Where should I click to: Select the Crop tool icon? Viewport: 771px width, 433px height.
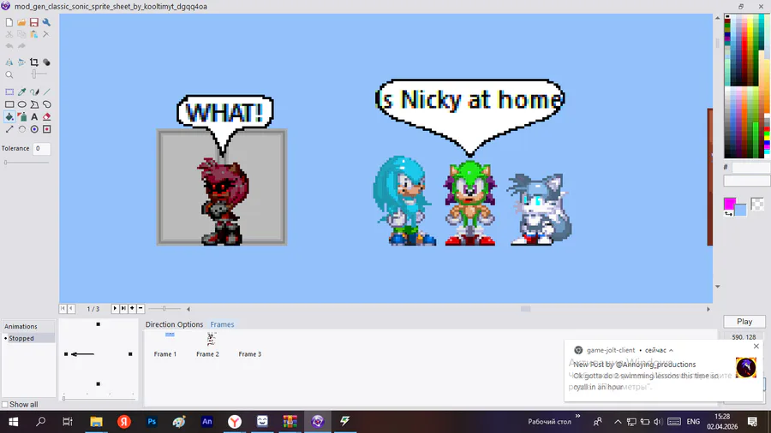tap(34, 62)
